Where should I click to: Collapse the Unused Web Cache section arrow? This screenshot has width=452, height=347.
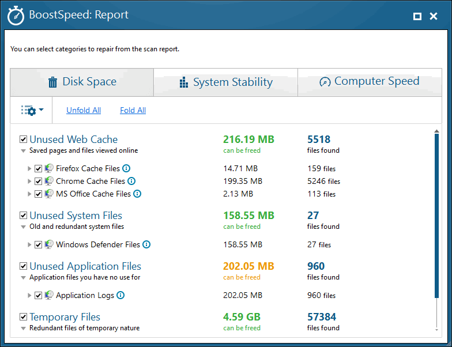coord(23,151)
